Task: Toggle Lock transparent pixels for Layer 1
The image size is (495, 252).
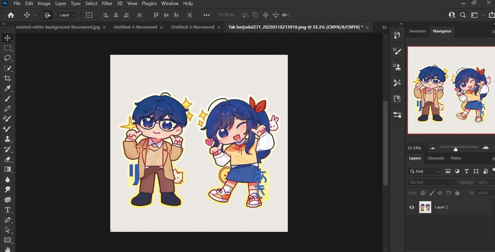Action: pos(423,193)
